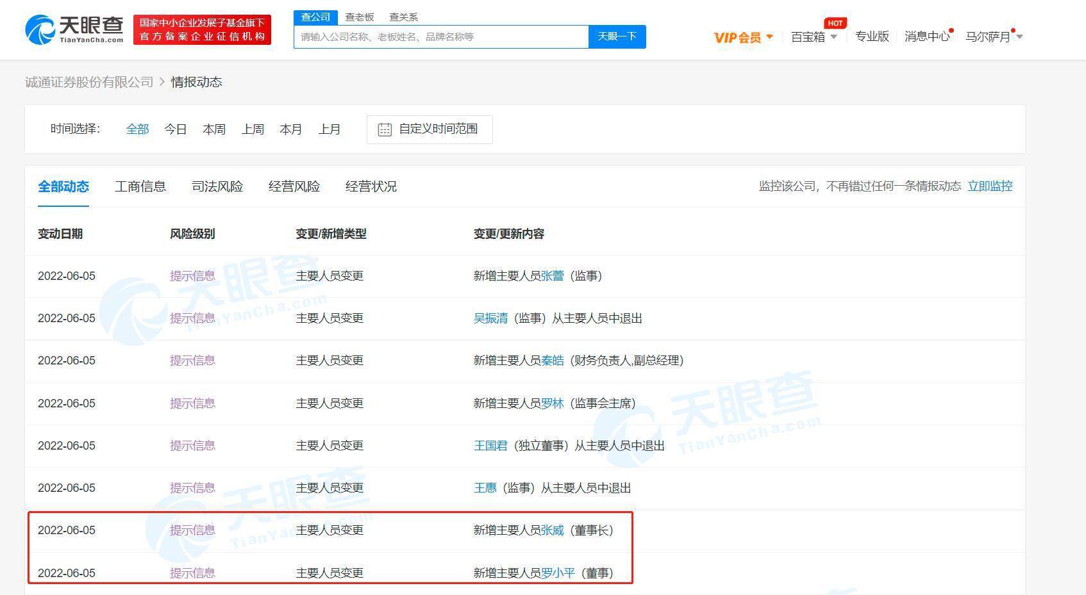Click the 立即监控 link
The height and width of the screenshot is (595, 1086).
[989, 186]
